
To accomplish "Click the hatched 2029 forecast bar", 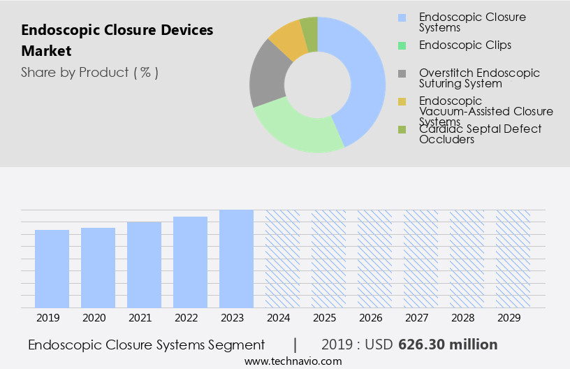I will (513, 259).
